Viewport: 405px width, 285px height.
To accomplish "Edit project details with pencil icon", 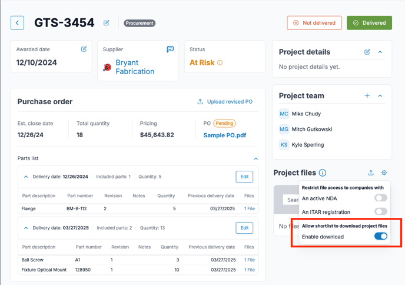I will tap(367, 52).
